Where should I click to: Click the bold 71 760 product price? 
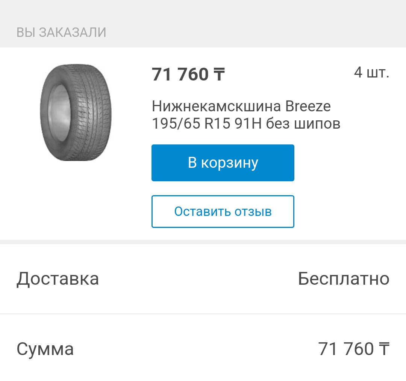(x=180, y=74)
